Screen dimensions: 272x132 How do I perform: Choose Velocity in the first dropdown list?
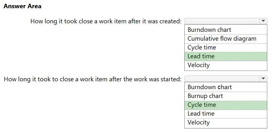coord(199,65)
